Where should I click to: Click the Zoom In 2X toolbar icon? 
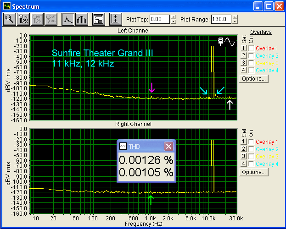(23, 19)
